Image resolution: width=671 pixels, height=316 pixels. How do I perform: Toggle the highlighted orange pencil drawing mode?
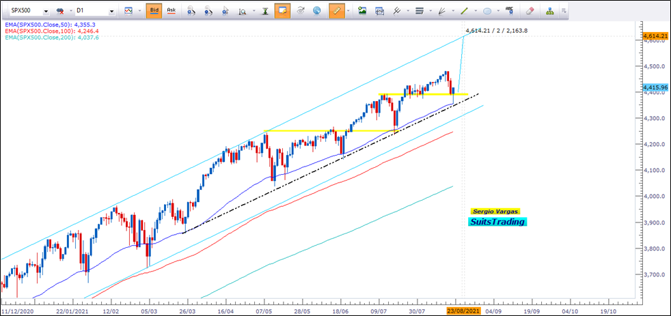[x=334, y=11]
